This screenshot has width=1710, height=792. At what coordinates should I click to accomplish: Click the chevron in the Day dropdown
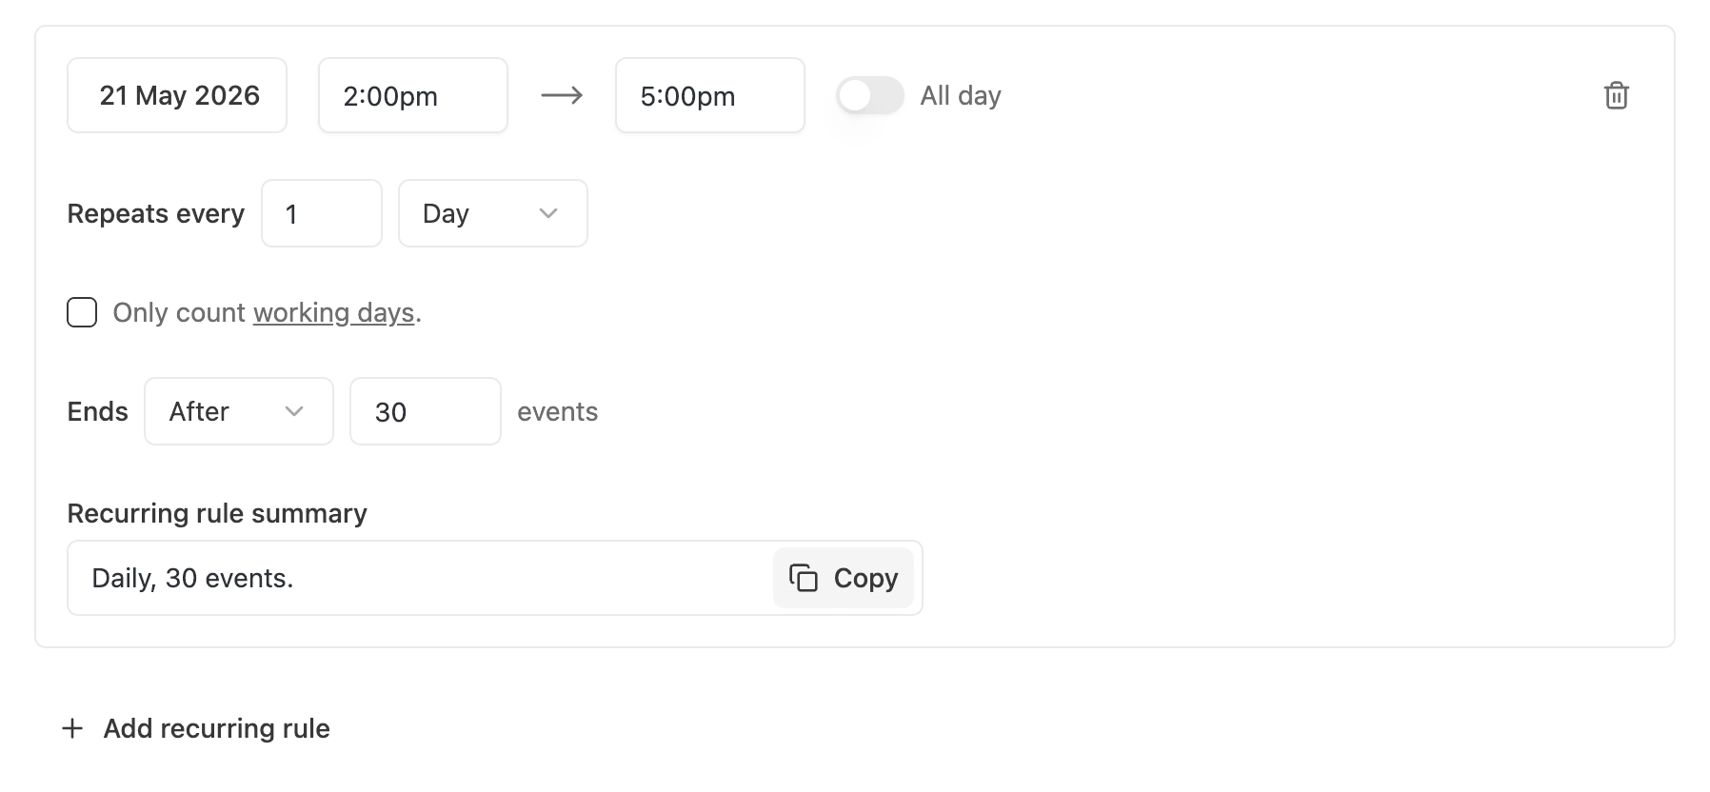pos(548,213)
